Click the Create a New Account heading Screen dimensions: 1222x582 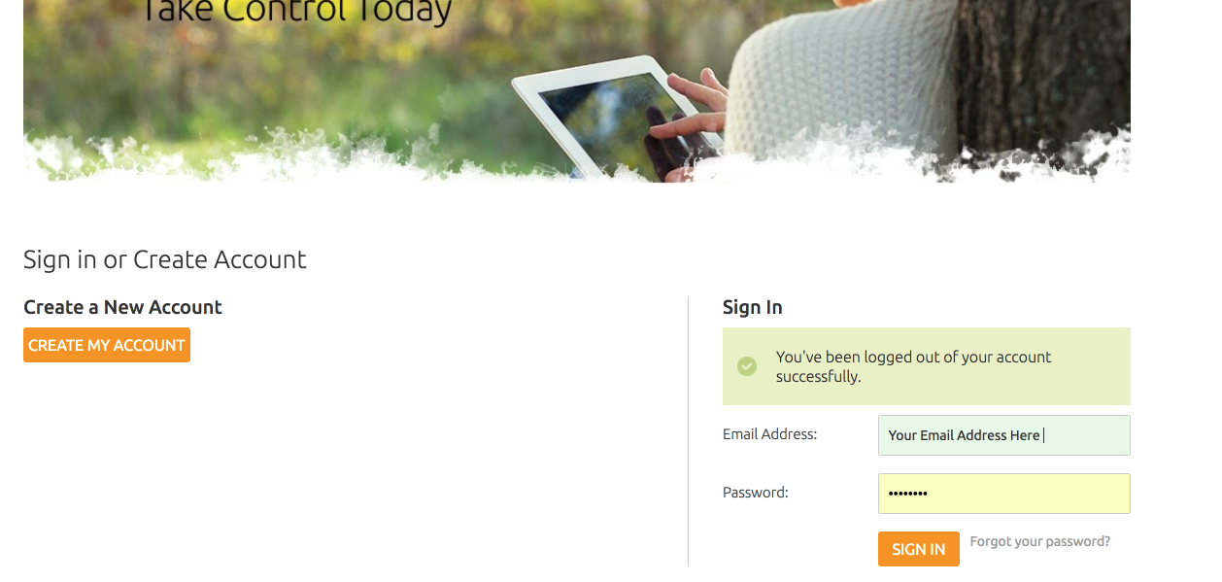tap(122, 307)
